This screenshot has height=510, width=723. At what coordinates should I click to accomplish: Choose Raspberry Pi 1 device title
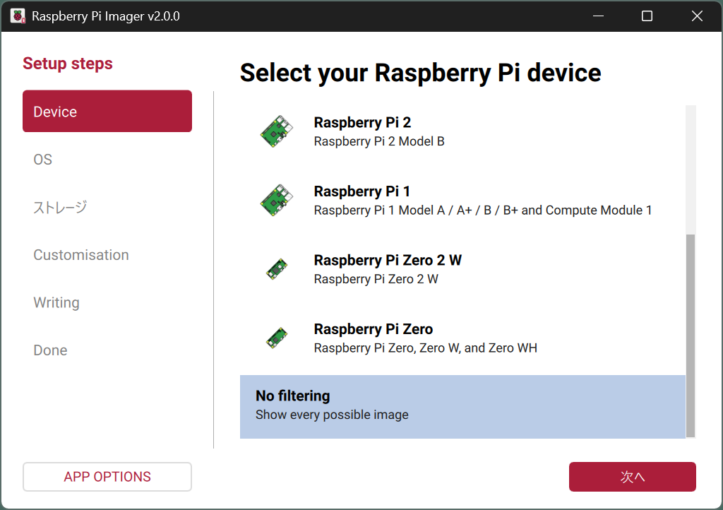[x=362, y=191]
